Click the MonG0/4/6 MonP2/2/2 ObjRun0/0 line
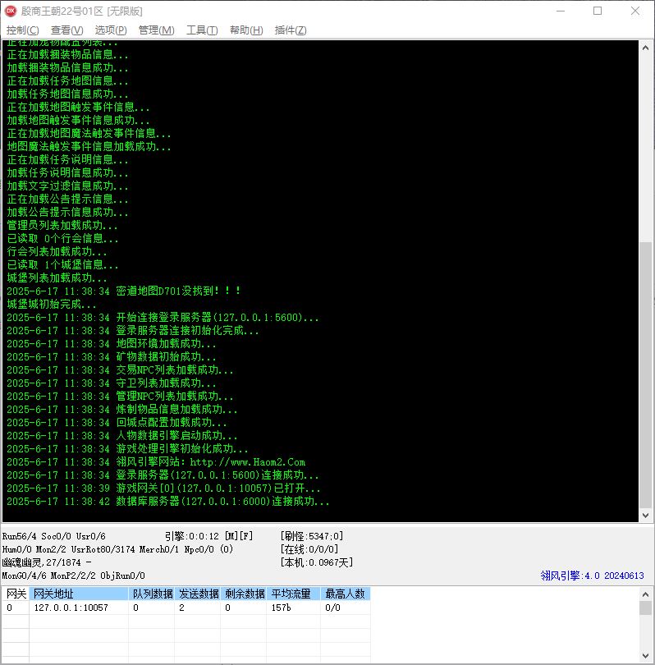Viewport: 655px width, 665px height. [73, 576]
